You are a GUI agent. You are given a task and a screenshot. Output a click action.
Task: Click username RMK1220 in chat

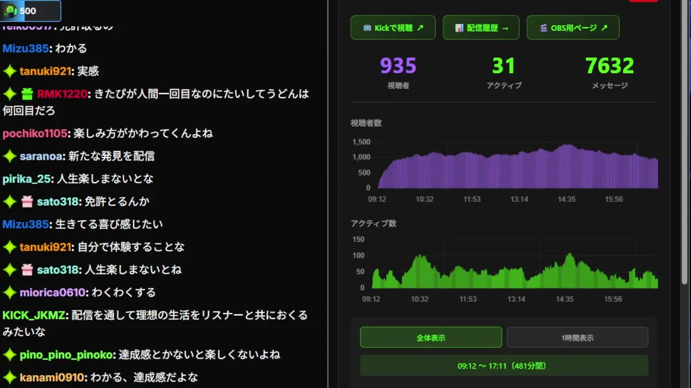tap(62, 94)
